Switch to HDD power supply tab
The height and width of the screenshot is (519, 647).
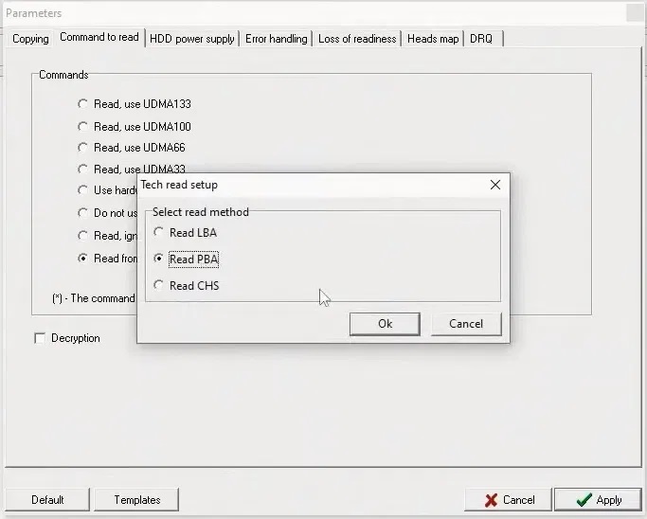pyautogui.click(x=192, y=39)
